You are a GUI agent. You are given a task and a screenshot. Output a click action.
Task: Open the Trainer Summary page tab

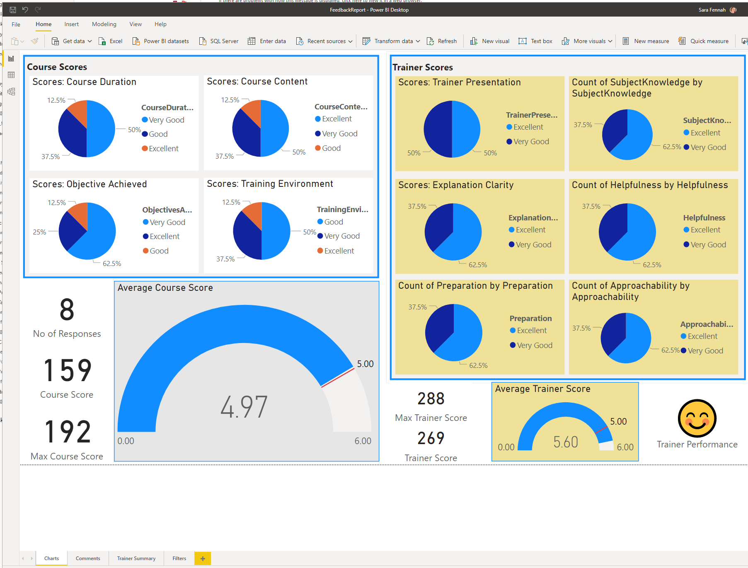click(136, 558)
